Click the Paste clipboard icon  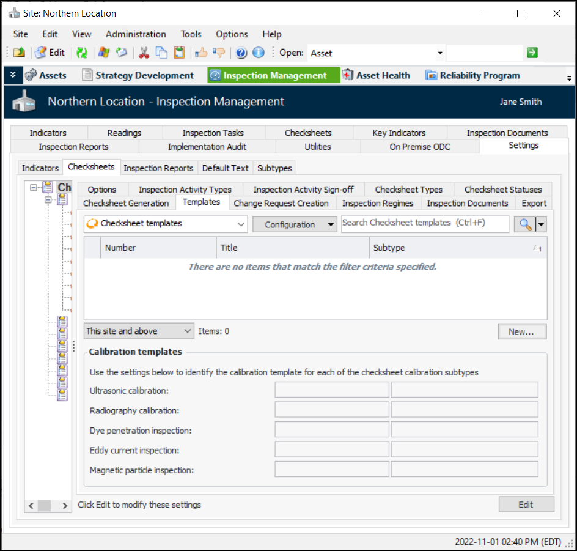[x=179, y=53]
